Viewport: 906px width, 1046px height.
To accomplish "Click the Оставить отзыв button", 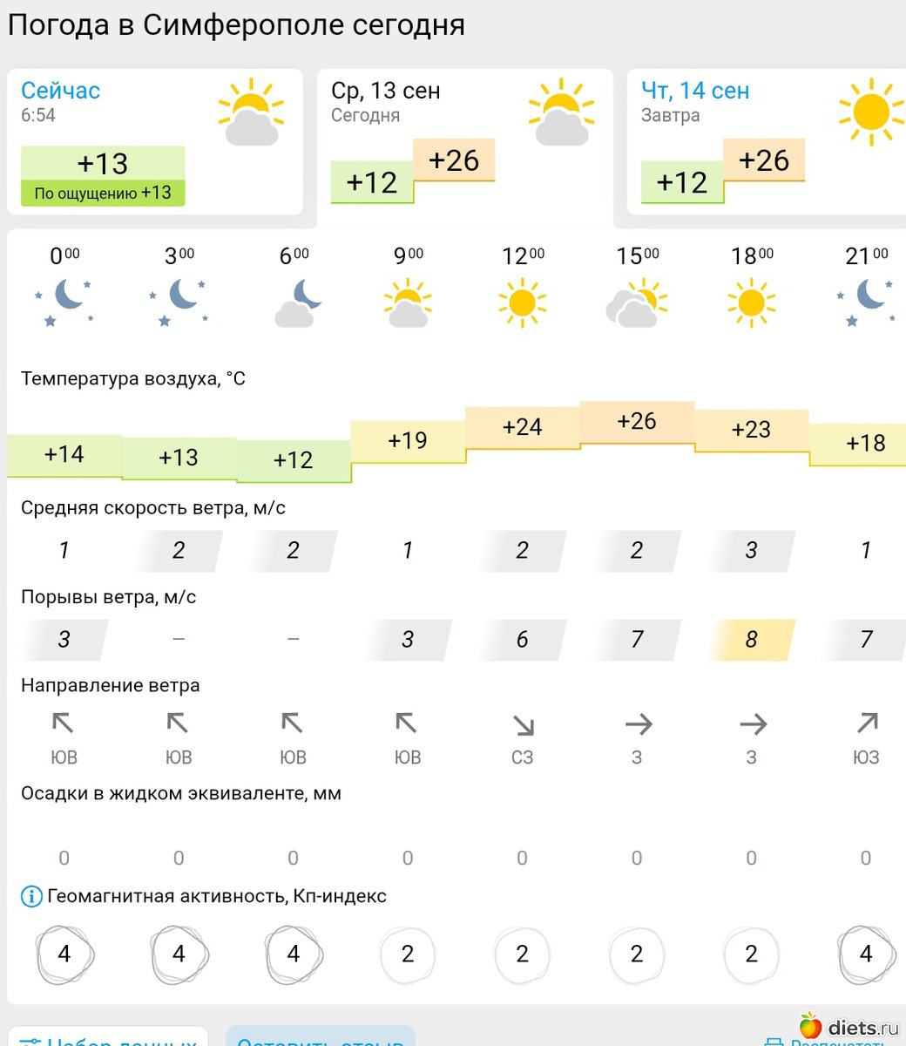I will tap(320, 1037).
